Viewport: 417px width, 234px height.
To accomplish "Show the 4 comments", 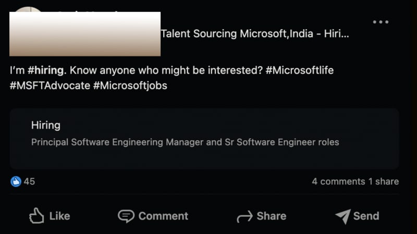I will (x=338, y=181).
